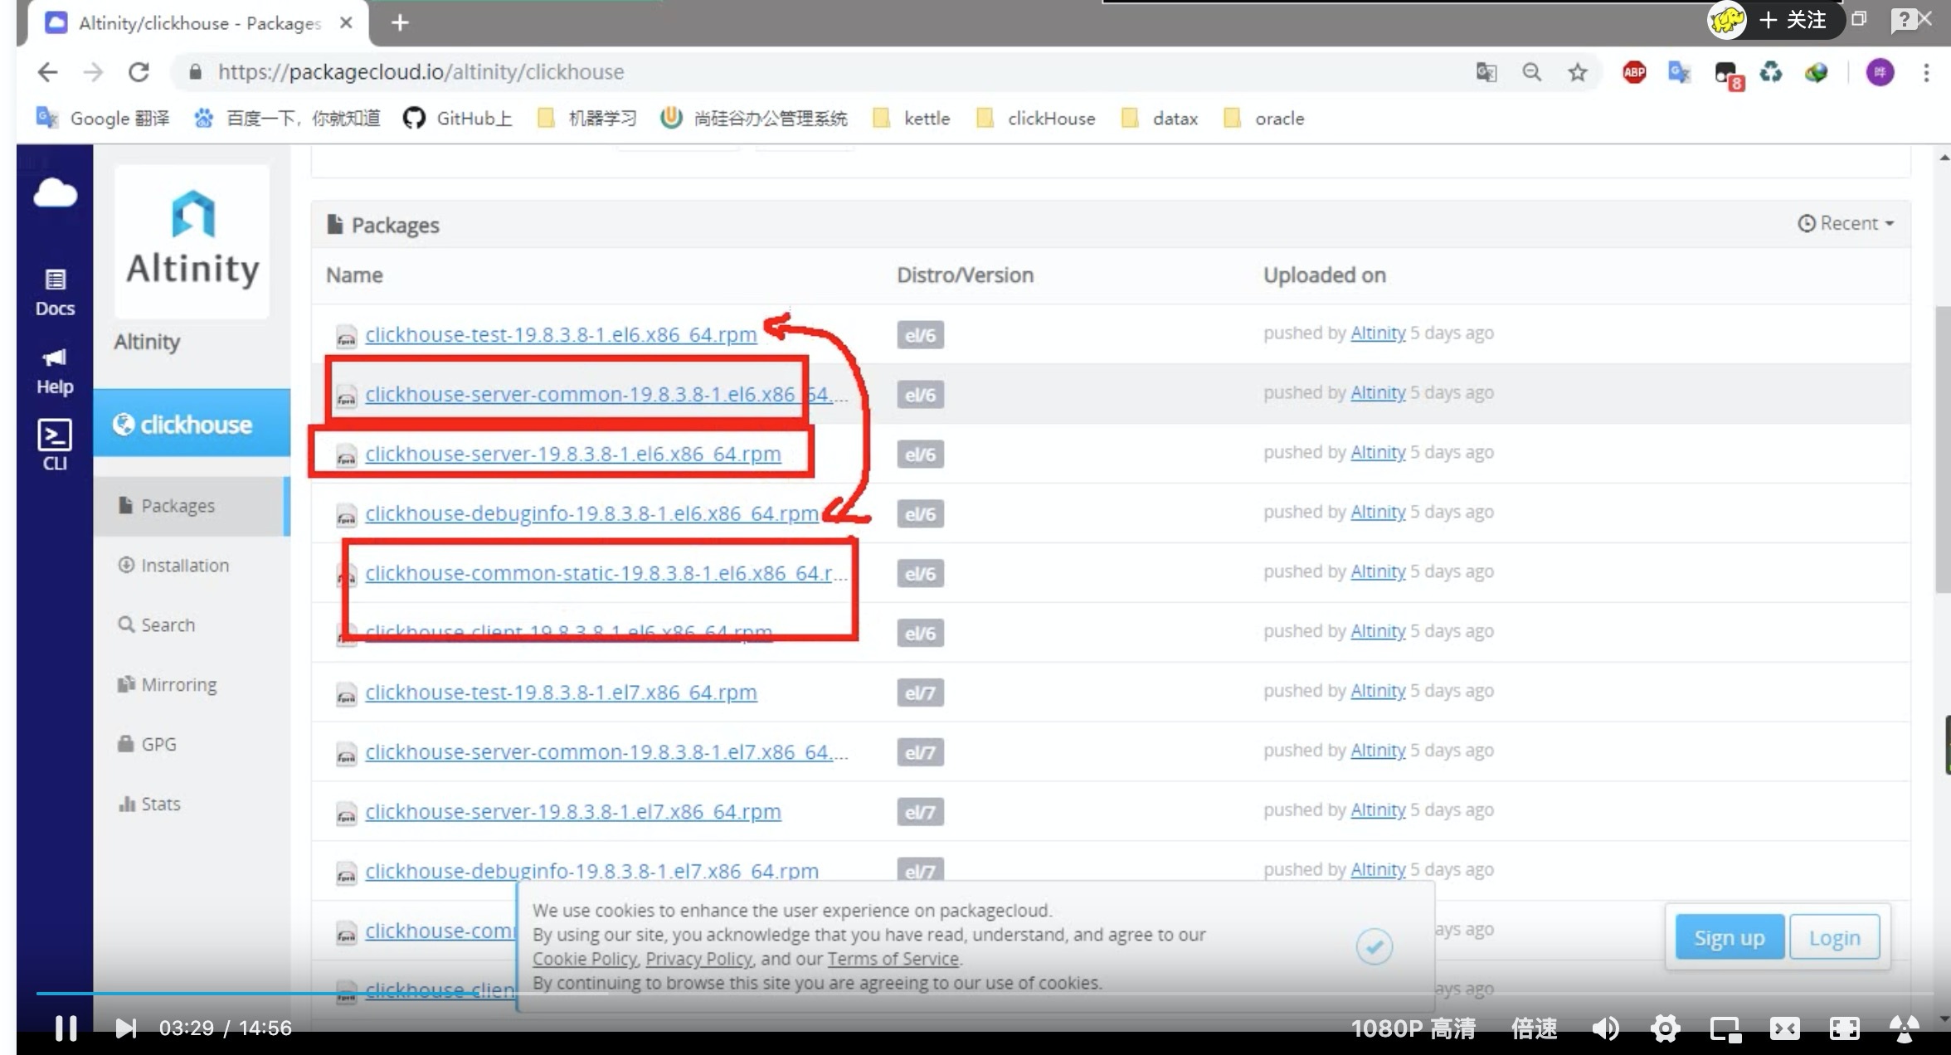The height and width of the screenshot is (1055, 1951).
Task: Open the Mirroring menu item
Action: pyautogui.click(x=168, y=685)
